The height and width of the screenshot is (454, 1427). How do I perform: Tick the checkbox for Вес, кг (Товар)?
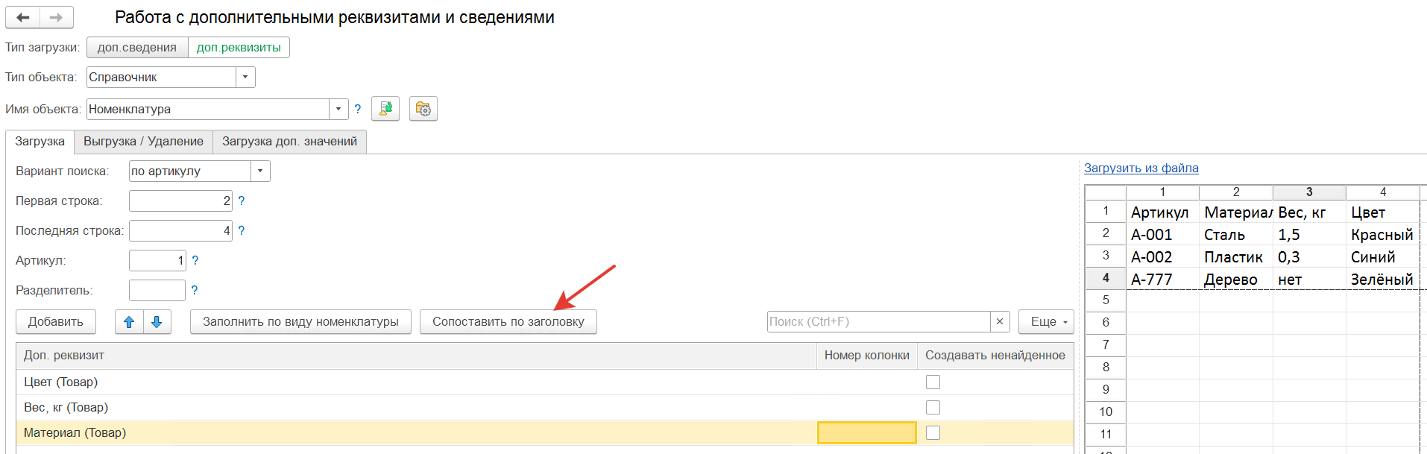pyautogui.click(x=933, y=407)
